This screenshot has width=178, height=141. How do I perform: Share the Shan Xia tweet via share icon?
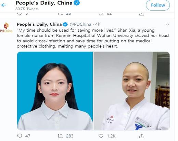pyautogui.click(x=142, y=136)
